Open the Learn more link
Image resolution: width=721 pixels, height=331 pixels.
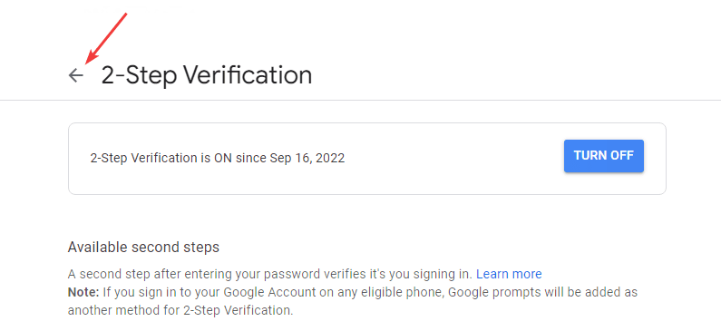pos(509,274)
